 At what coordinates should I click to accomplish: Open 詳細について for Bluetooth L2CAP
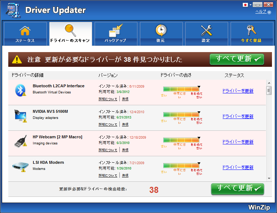108,99
